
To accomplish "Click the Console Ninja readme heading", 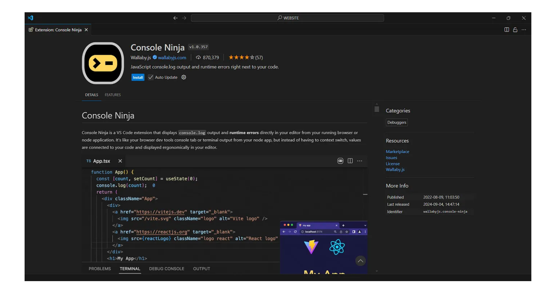I will click(x=108, y=116).
